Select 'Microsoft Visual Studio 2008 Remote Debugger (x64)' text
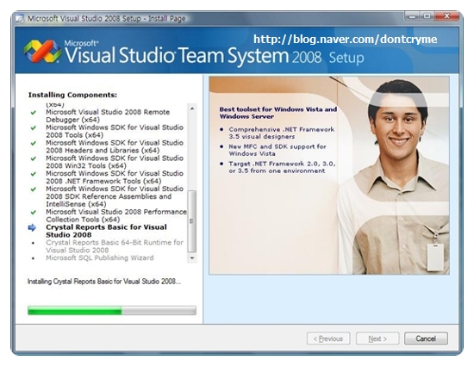 click(x=108, y=116)
